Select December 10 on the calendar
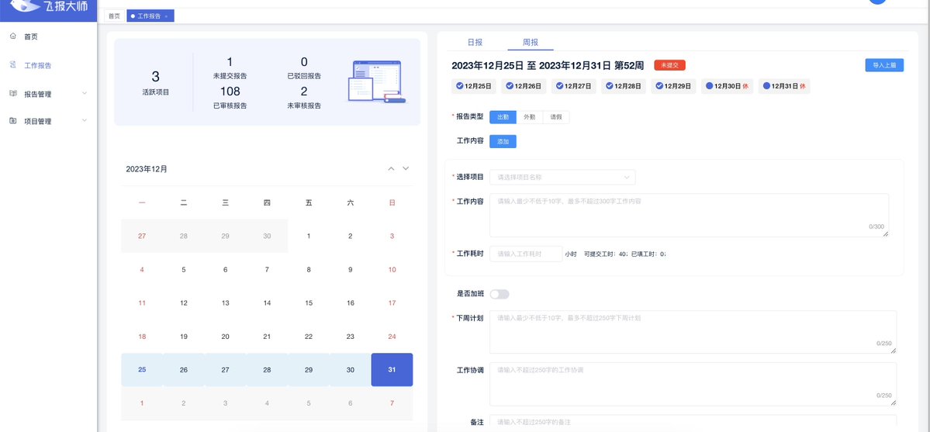This screenshot has width=930, height=432. click(392, 269)
